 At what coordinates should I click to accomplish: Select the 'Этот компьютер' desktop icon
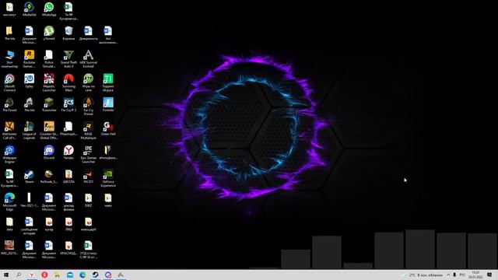click(x=9, y=59)
